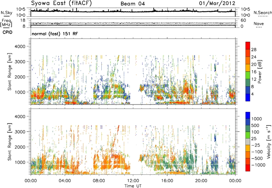Screen dimensions: 272x188
Task: Click the "4" label on power colorbar
Action: point(252,94)
